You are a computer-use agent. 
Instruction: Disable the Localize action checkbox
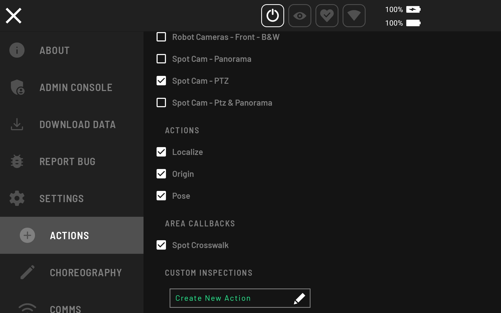(161, 152)
